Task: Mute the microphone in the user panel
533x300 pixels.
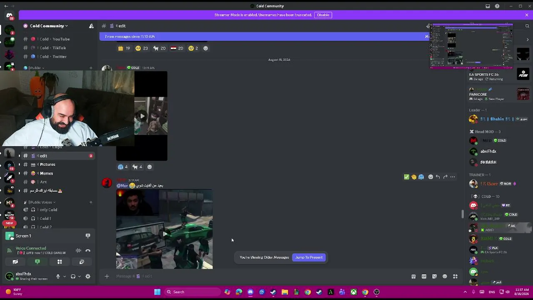Action: click(58, 276)
